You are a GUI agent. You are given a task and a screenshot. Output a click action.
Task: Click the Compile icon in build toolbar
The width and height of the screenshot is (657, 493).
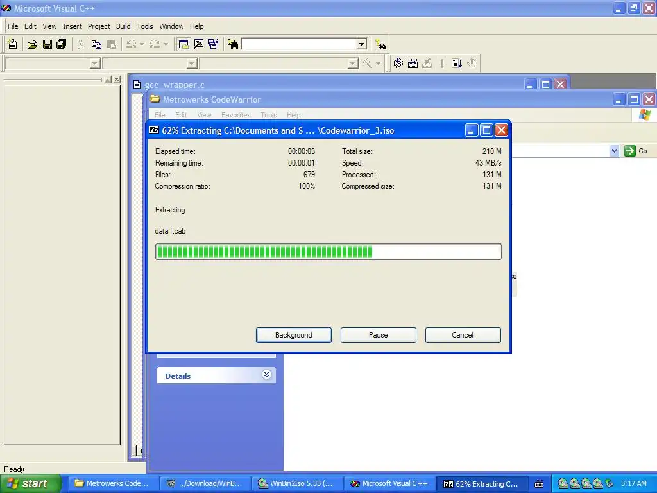[x=398, y=64]
